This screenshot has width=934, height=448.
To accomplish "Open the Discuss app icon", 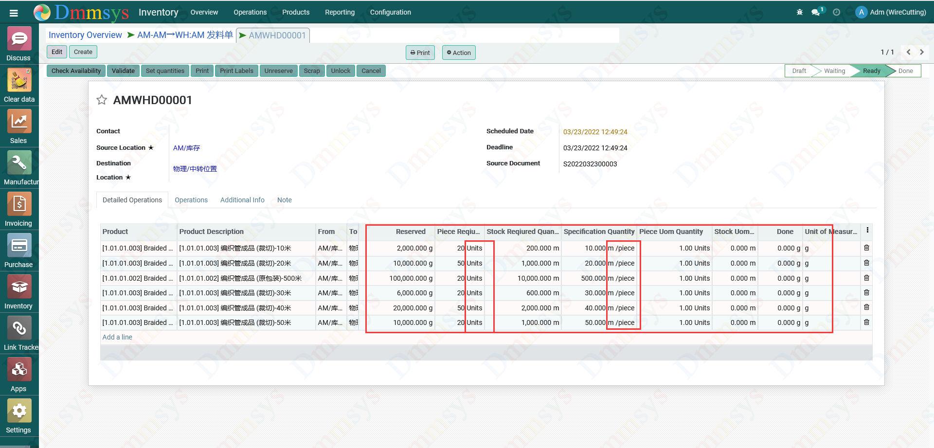I will coord(19,38).
